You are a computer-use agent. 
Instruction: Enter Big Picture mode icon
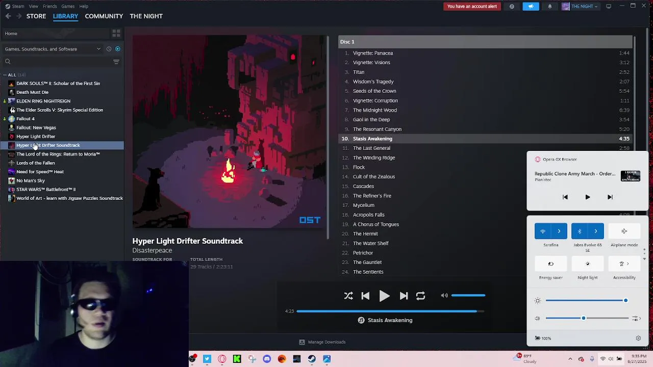[609, 6]
